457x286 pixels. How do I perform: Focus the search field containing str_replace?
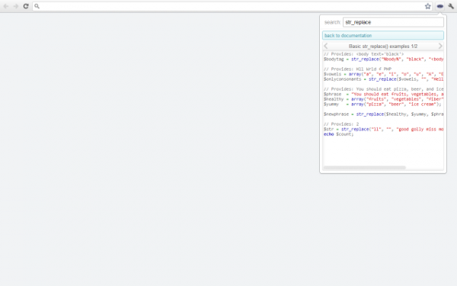click(x=393, y=22)
